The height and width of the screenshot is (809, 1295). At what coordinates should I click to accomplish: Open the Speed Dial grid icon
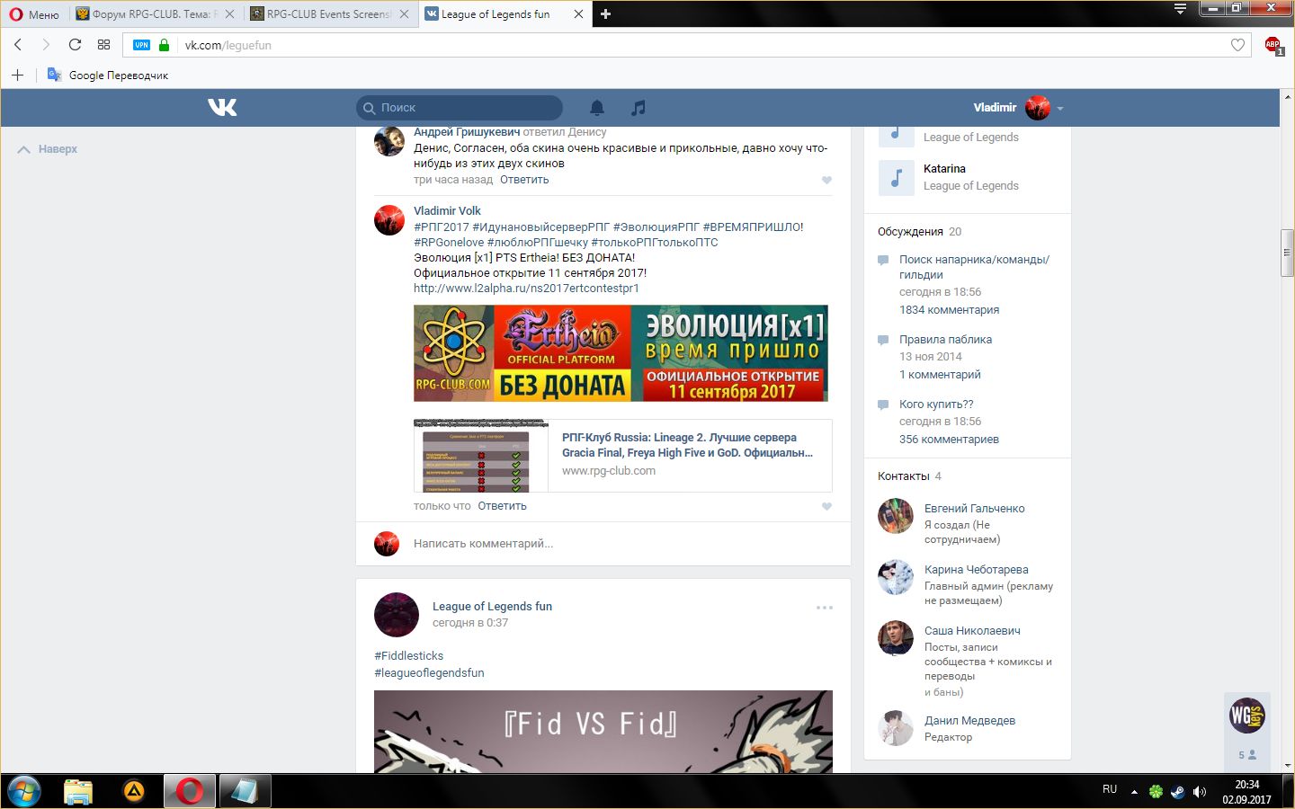(x=103, y=45)
